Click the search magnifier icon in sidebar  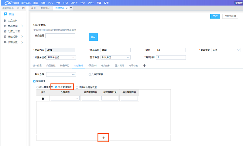pos(19,8)
